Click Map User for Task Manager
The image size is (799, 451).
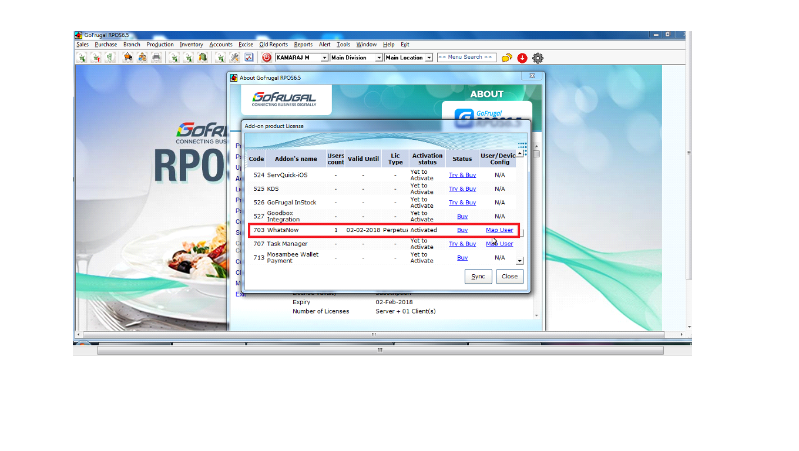(499, 244)
